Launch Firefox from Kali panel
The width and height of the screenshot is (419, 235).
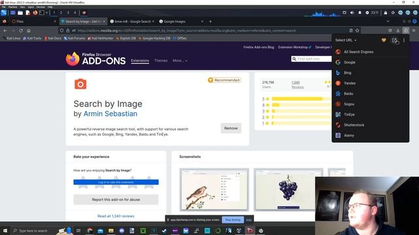[x=35, y=12]
